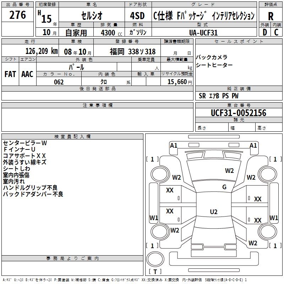Screen dimensions: 284x284
Task: Click the displacement value 4300 cc
Action: pos(111,33)
